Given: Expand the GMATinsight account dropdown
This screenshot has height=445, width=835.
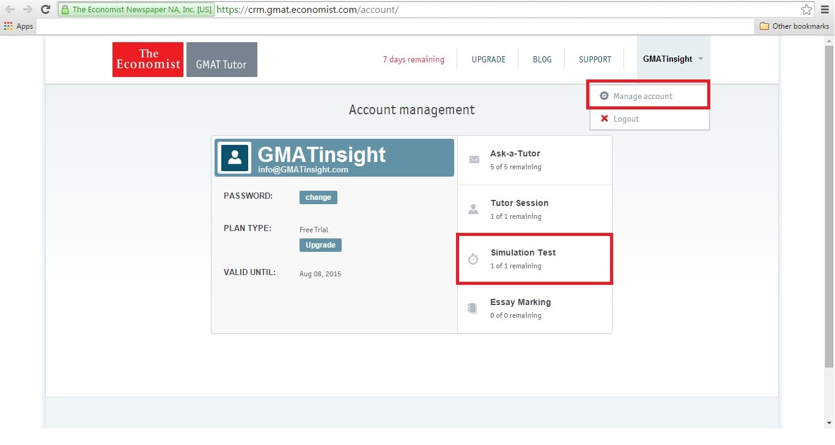Looking at the screenshot, I should click(x=673, y=59).
